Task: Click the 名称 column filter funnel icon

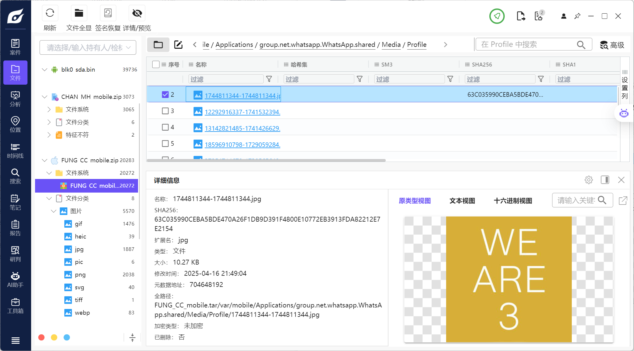Action: pyautogui.click(x=269, y=79)
